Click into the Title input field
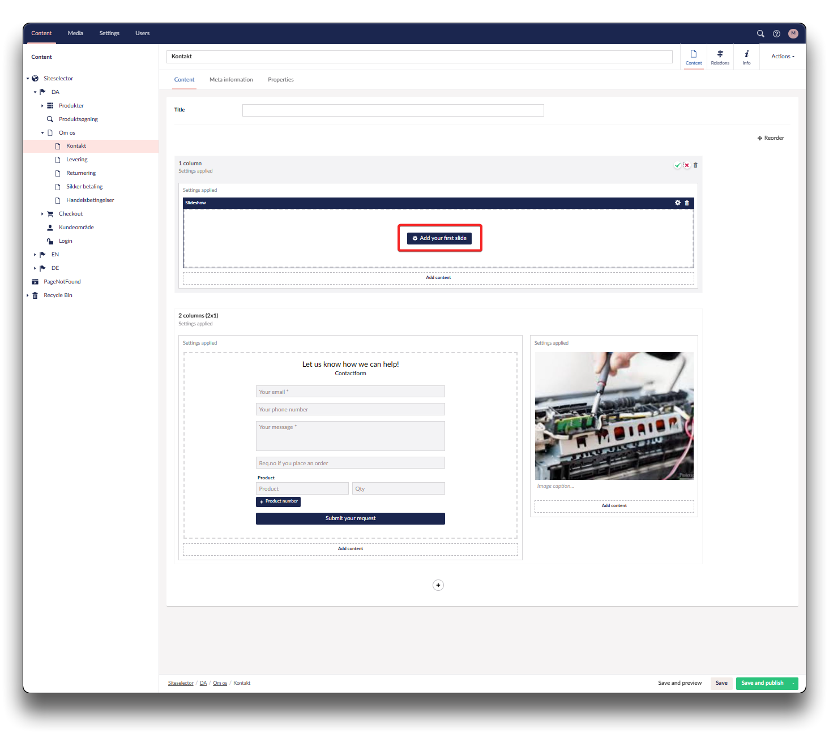Image resolution: width=829 pixels, height=734 pixels. pyautogui.click(x=393, y=110)
